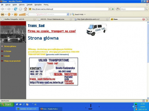Image resolution: width=149 pixels, height=111 pixels.
Task: Expand the address bar history dropdown
Action: tap(110, 9)
